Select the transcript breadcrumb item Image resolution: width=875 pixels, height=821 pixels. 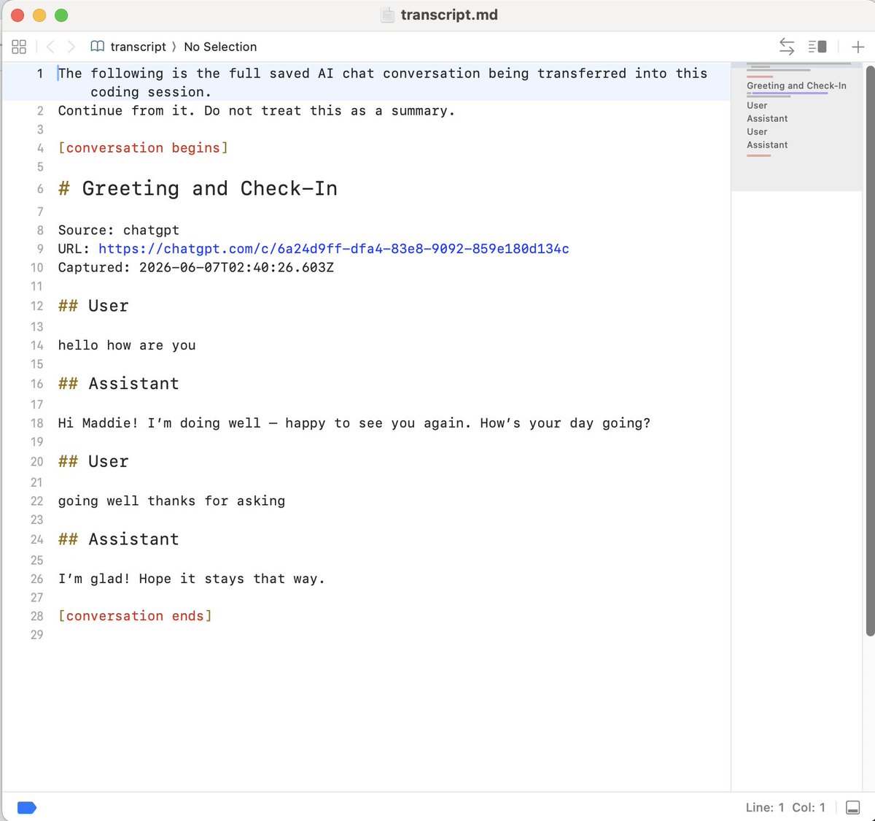[138, 47]
